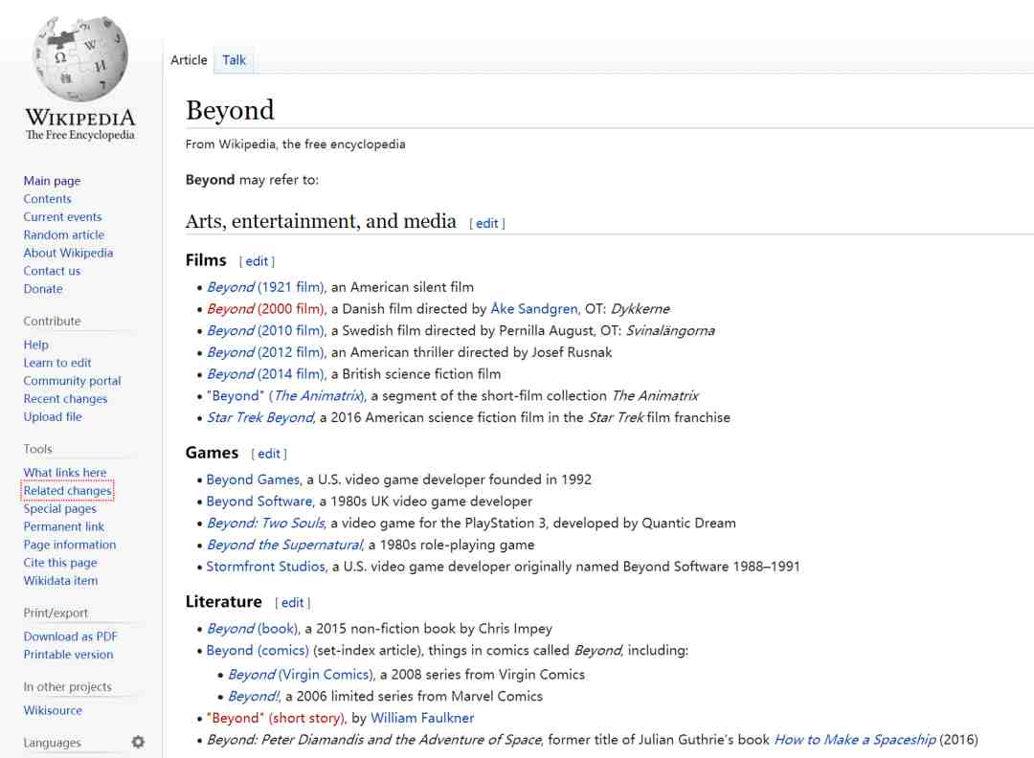Screen dimensions: 1034x758
Task: Click edit next to Games heading
Action: point(269,454)
